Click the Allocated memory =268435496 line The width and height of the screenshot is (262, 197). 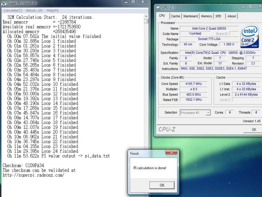coord(39,32)
